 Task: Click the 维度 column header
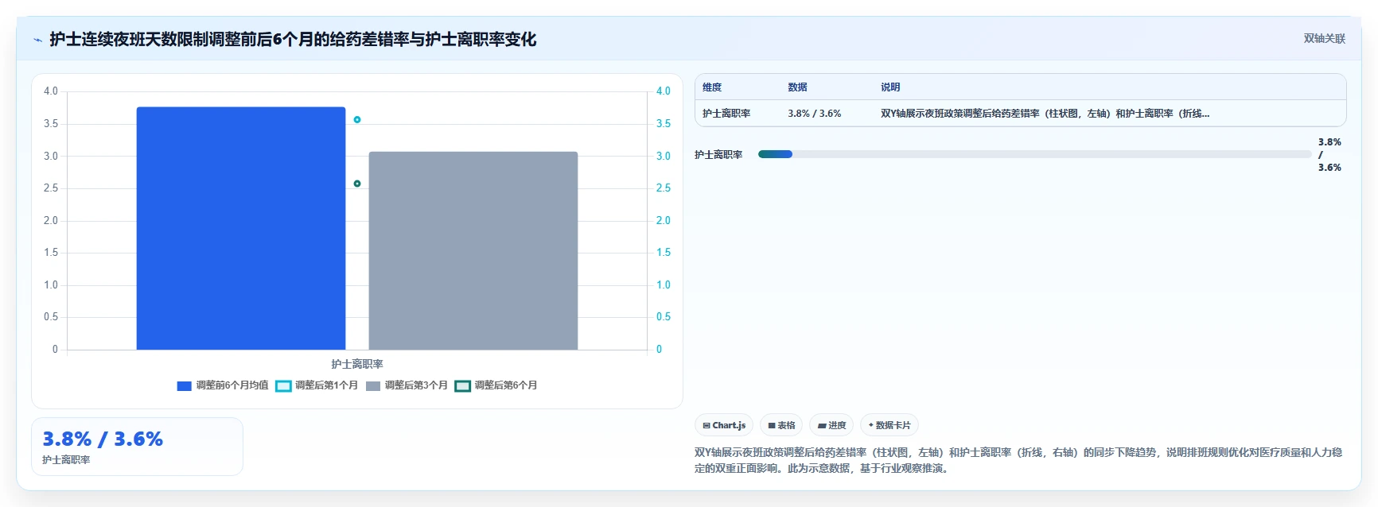[712, 87]
